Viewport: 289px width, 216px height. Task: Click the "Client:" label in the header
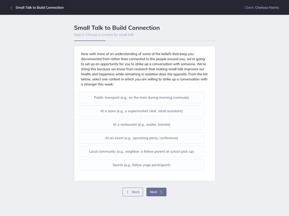point(249,8)
